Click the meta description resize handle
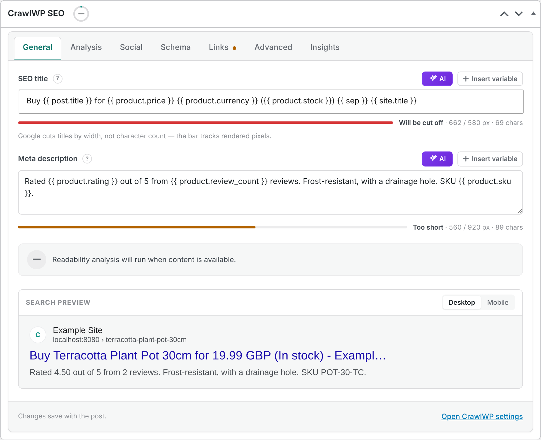Screen dimensions: 541x440 pyautogui.click(x=520, y=211)
